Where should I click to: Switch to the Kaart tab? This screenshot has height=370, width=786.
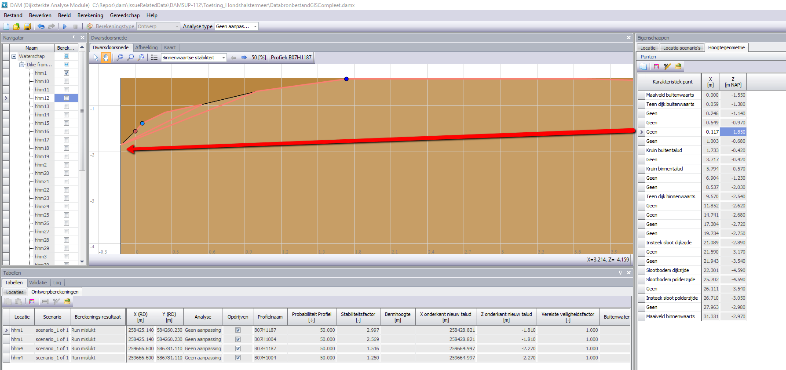tap(170, 47)
